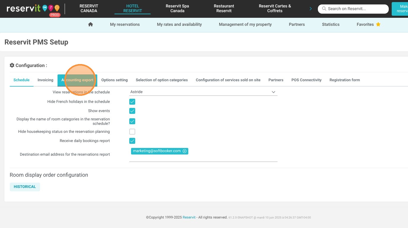Click the Configuration gear icon
Viewport: 408px width, 228px height.
point(12,65)
